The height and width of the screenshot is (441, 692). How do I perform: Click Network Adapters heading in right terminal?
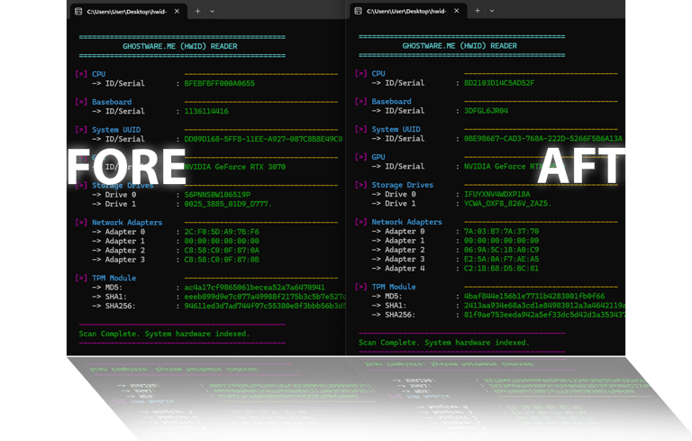406,222
